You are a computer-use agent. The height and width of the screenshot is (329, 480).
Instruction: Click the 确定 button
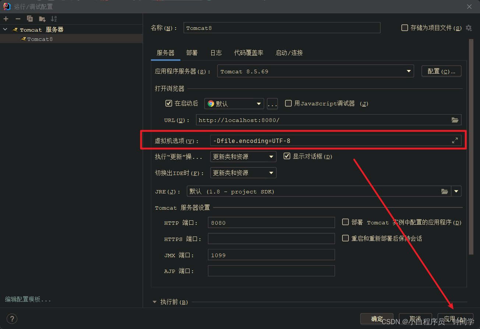(377, 319)
